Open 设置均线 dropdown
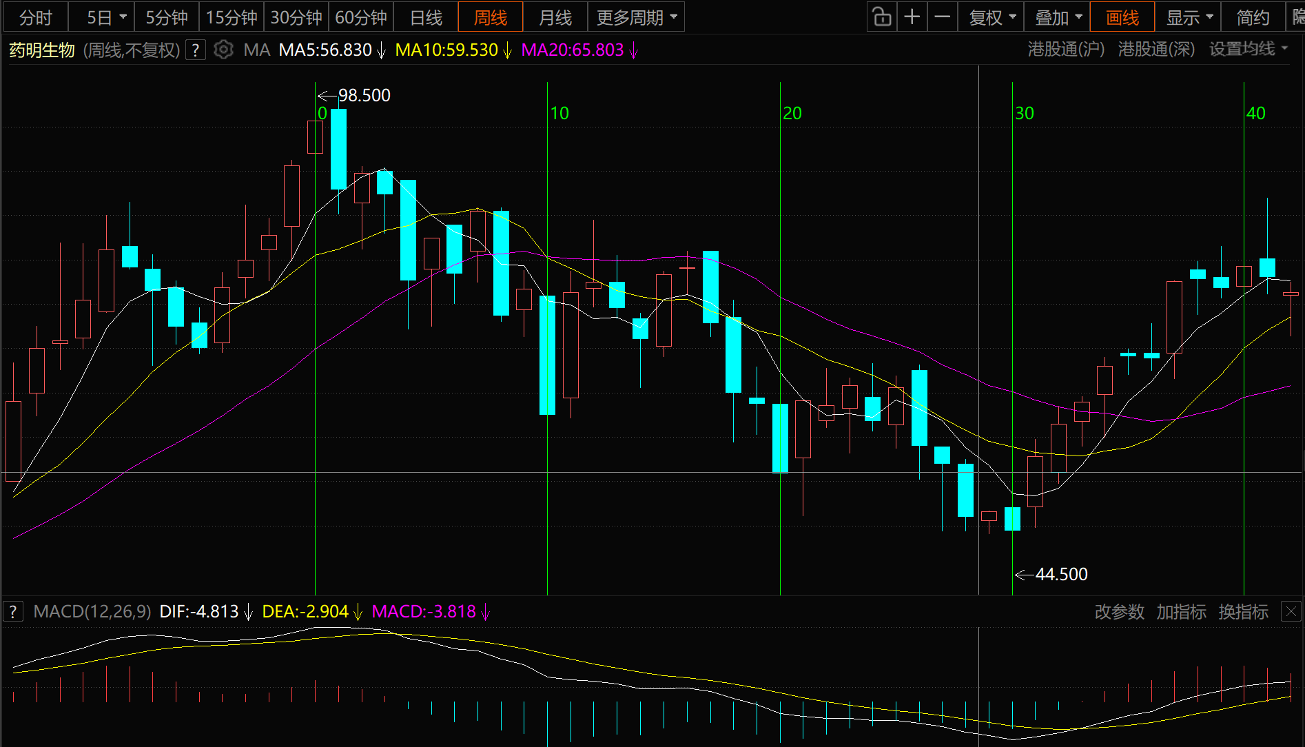Viewport: 1305px width, 747px height. pyautogui.click(x=1249, y=50)
